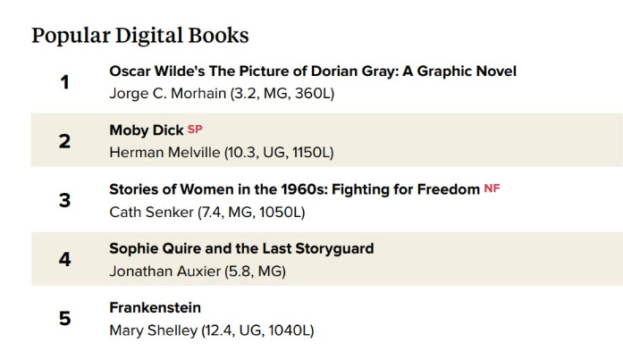Click the Popular Digital Books heading
This screenshot has height=351, width=623.
[x=140, y=36]
